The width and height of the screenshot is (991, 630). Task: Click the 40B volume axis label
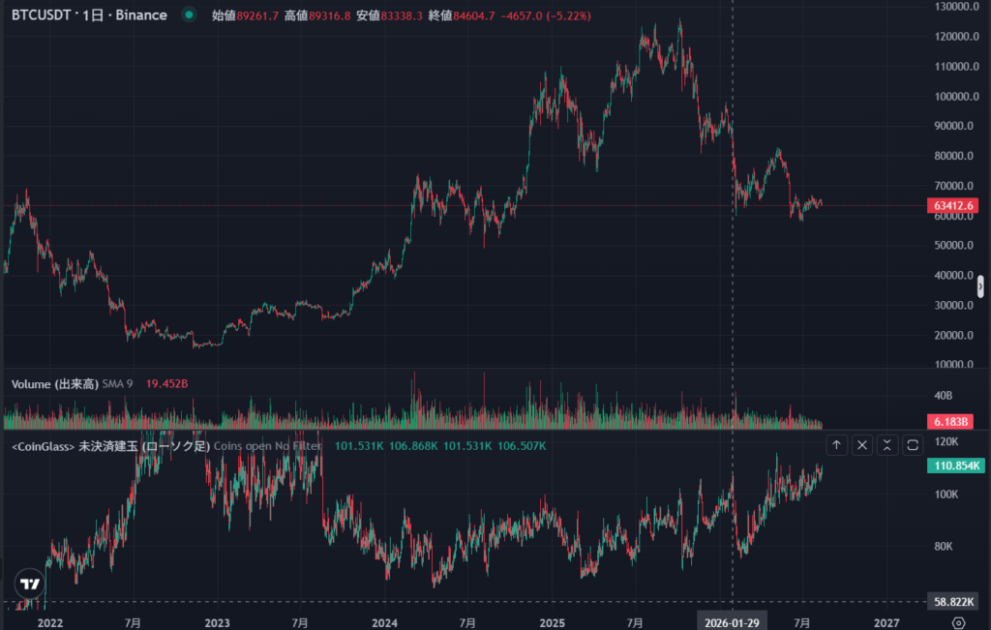(943, 396)
